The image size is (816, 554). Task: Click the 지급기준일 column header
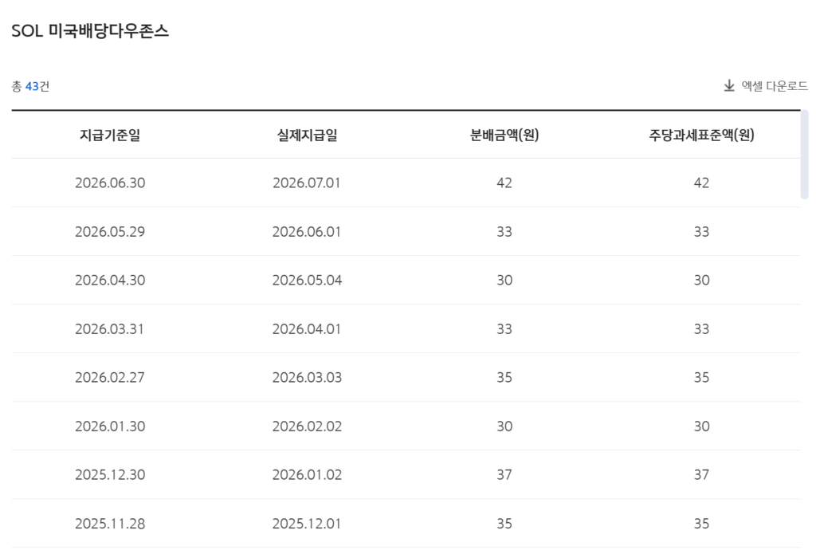click(110, 135)
